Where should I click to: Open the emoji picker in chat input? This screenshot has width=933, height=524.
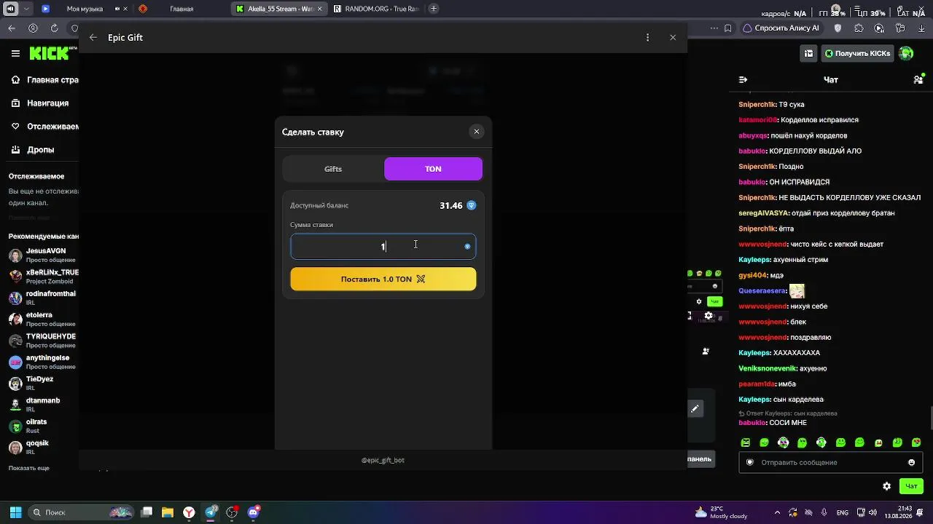pyautogui.click(x=911, y=462)
